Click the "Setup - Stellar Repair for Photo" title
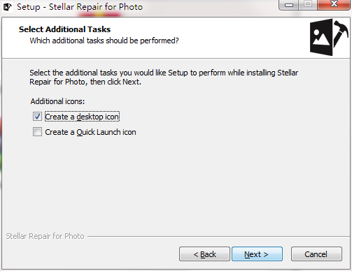This screenshot has width=352, height=271. pyautogui.click(x=80, y=7)
